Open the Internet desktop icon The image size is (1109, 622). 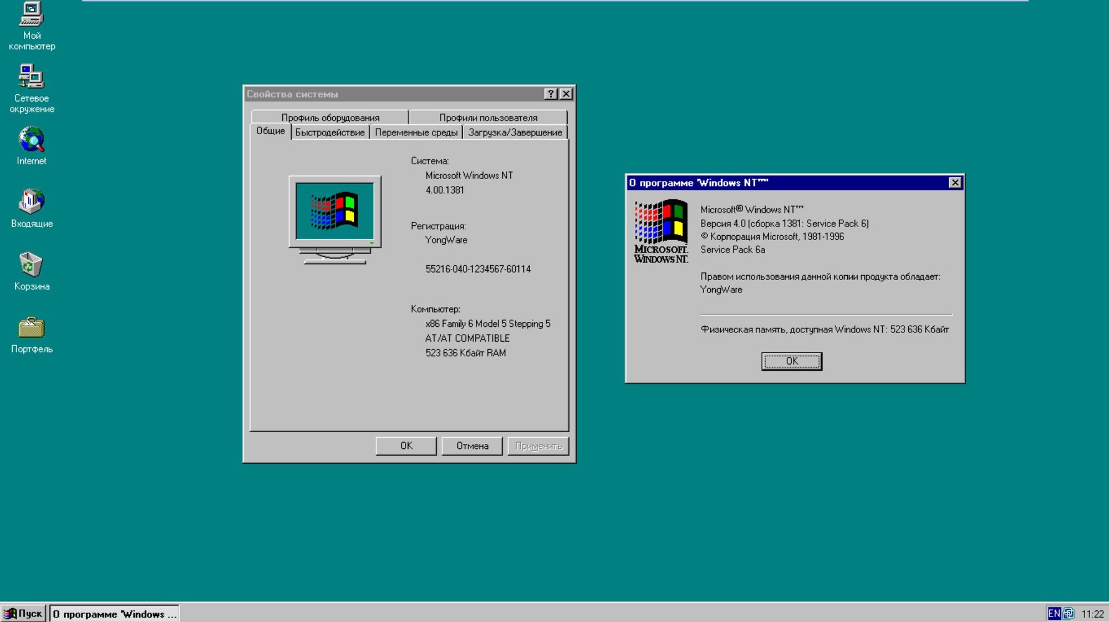(x=32, y=140)
